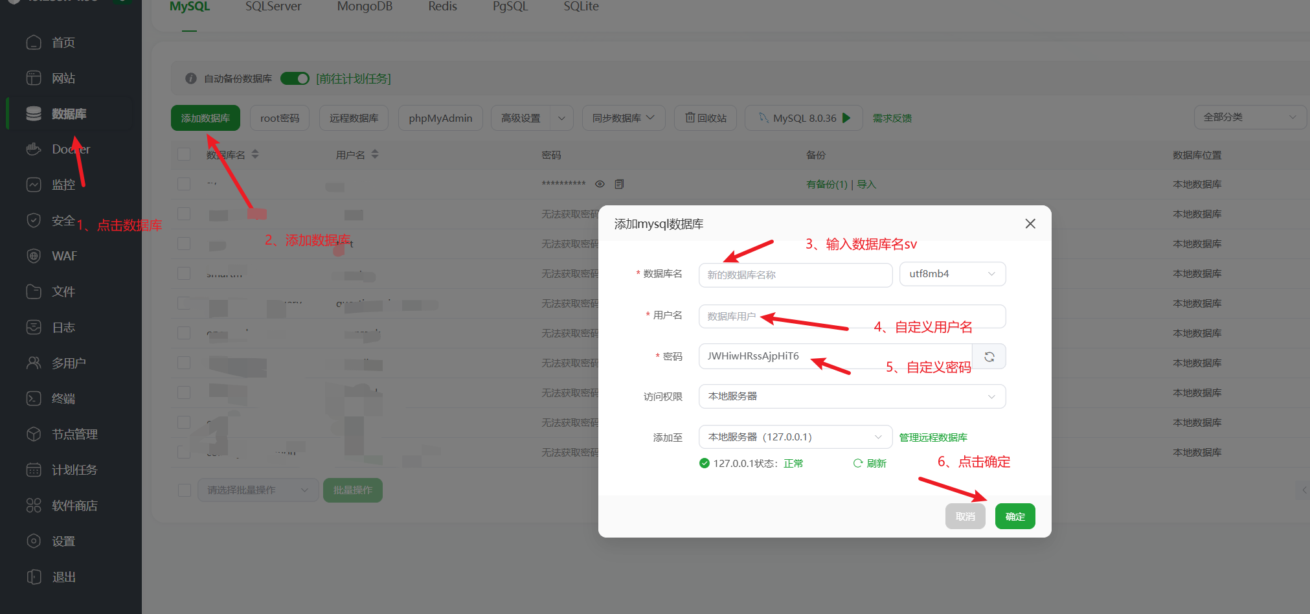This screenshot has height=614, width=1310.
Task: Open the 首页 home icon in sidebar
Action: pos(34,43)
